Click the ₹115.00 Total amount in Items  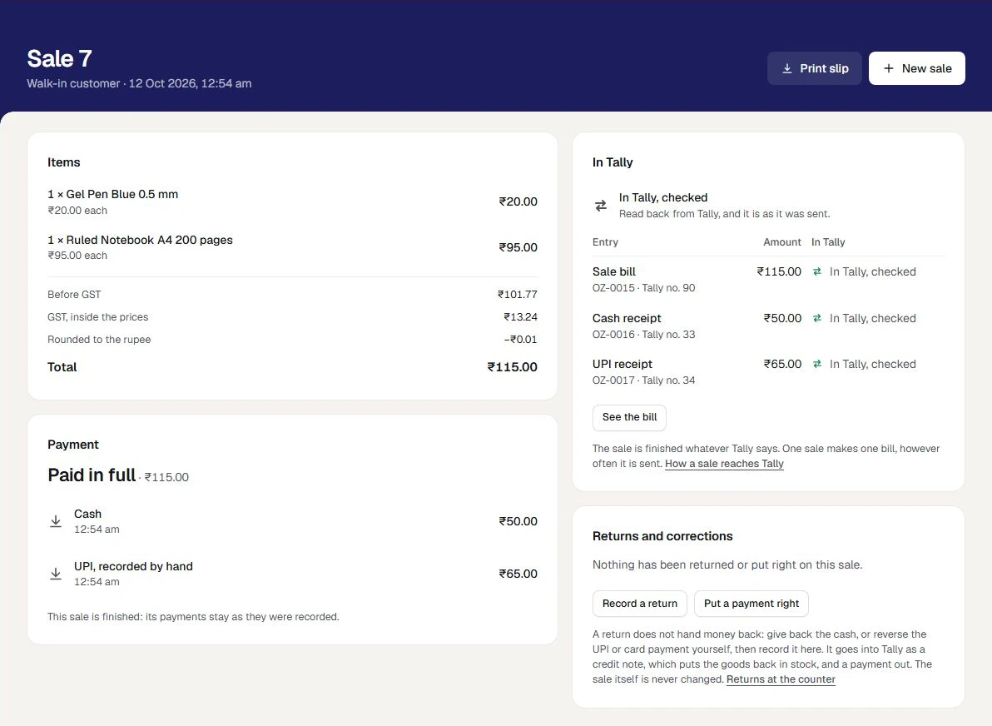[x=512, y=367]
